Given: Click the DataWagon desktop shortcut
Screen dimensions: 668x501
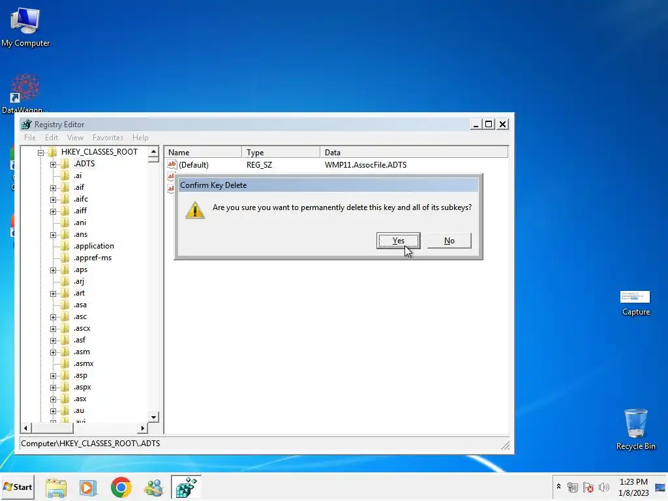Looking at the screenshot, I should (25, 93).
